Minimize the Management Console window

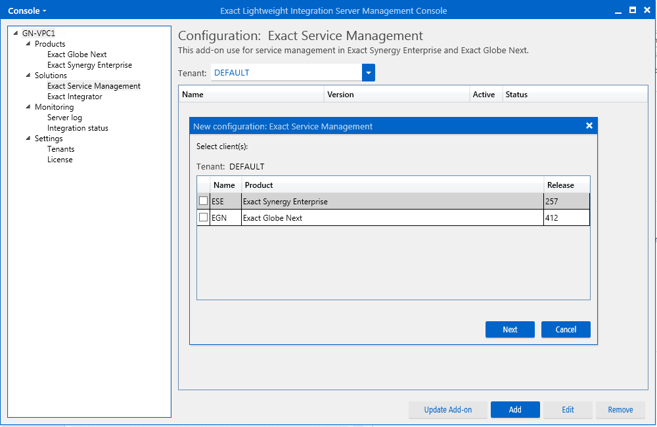coord(618,11)
